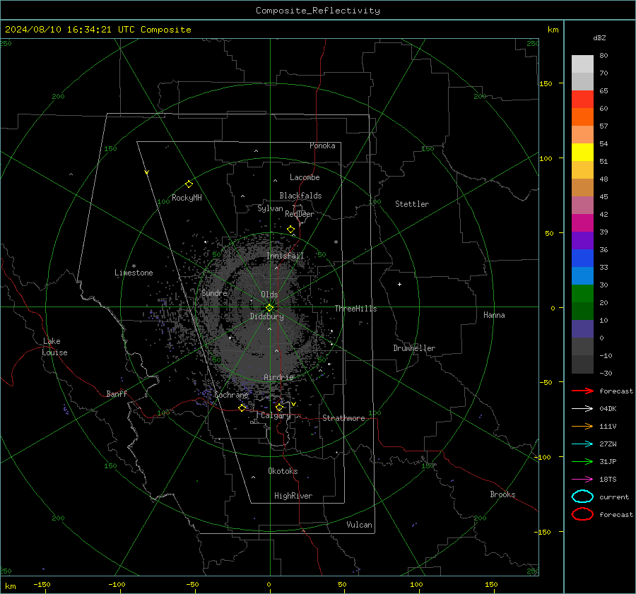Click the Banff city label

[117, 393]
